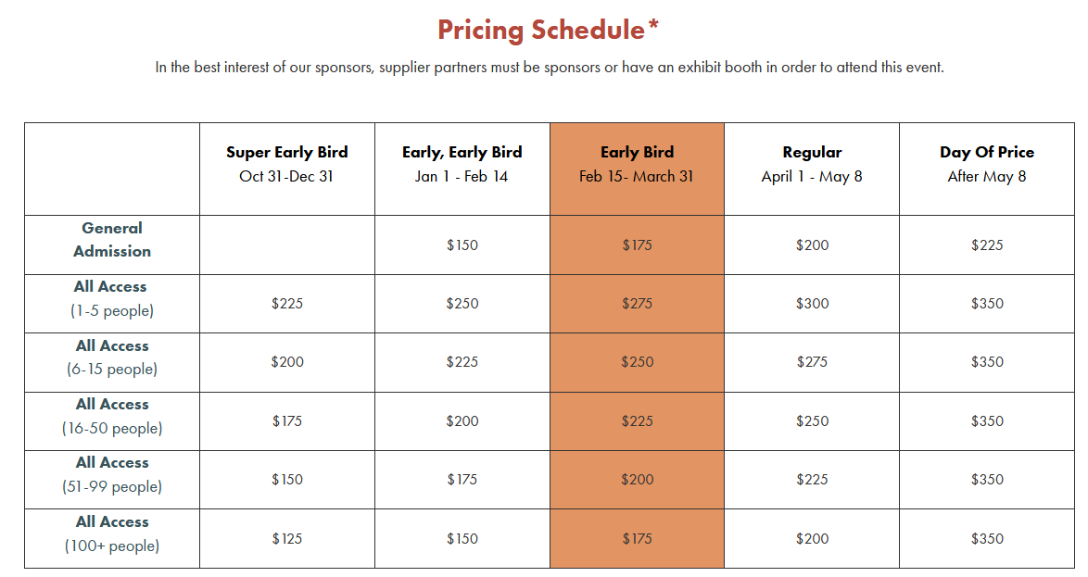Select the Regular column header
Screen dimensions: 1088x577
pyautogui.click(x=812, y=164)
